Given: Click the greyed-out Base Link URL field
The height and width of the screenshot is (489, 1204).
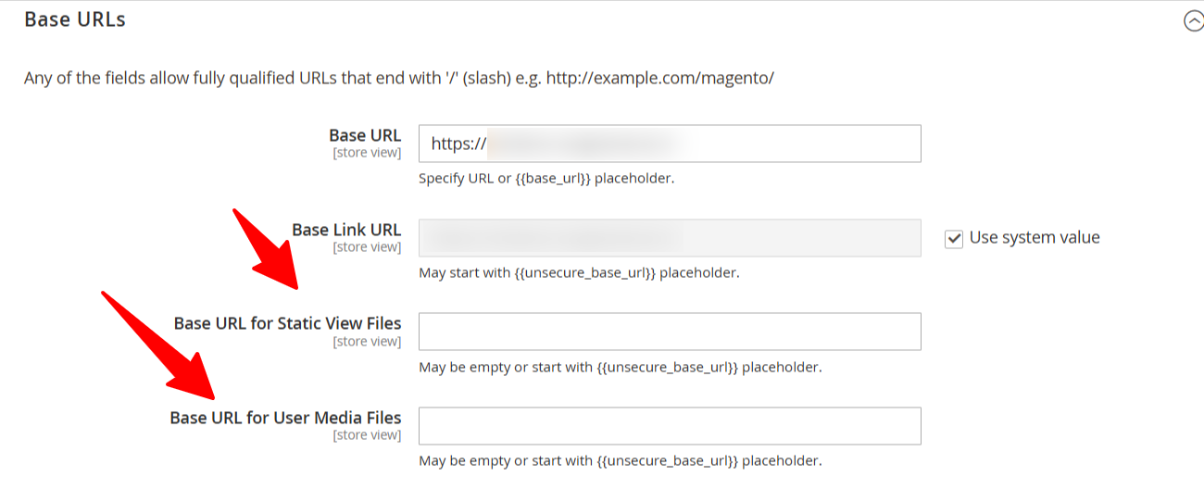Looking at the screenshot, I should [669, 238].
